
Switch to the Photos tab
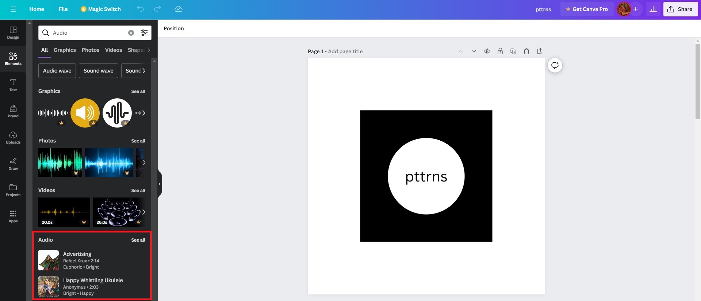tap(91, 50)
